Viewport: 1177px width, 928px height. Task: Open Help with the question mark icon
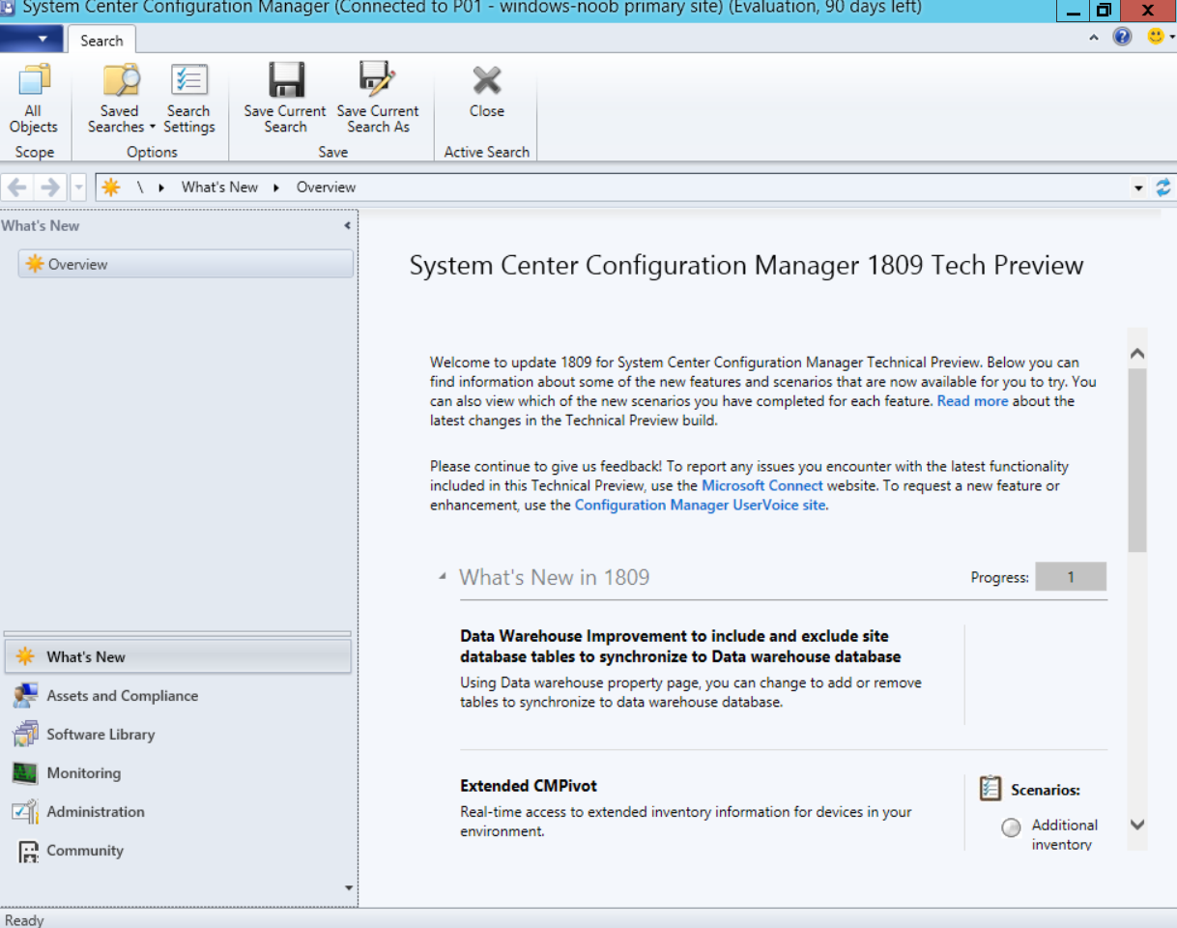coord(1122,37)
